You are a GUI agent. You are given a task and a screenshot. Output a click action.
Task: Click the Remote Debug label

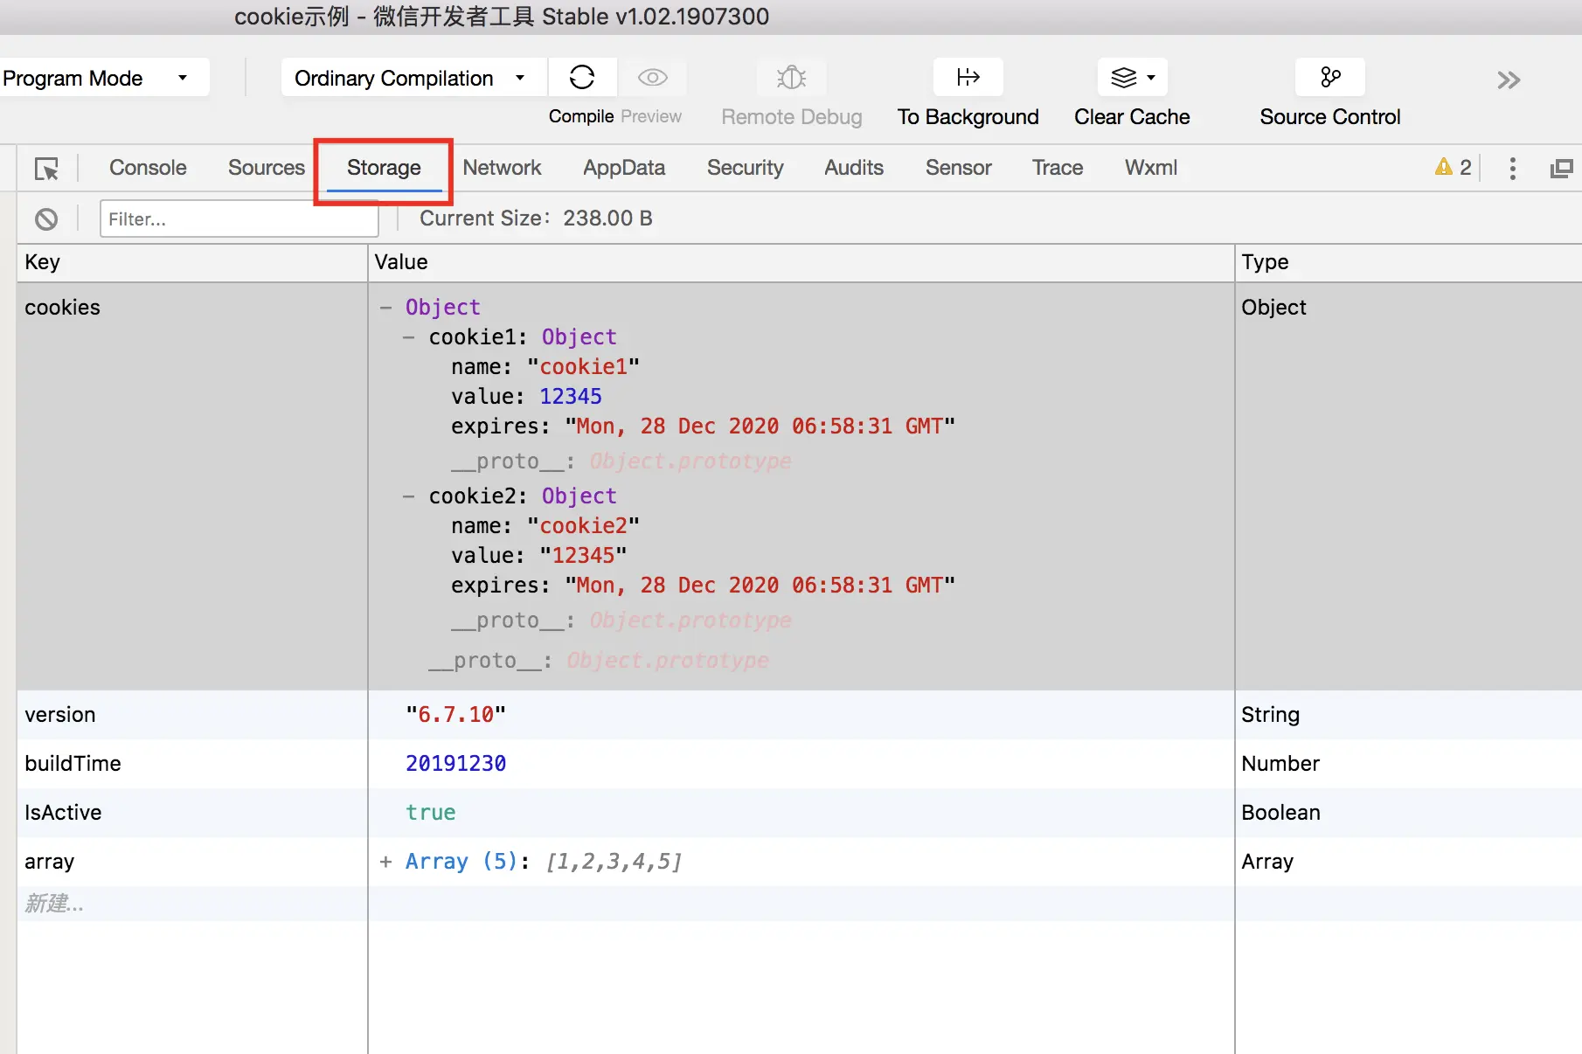coord(792,117)
